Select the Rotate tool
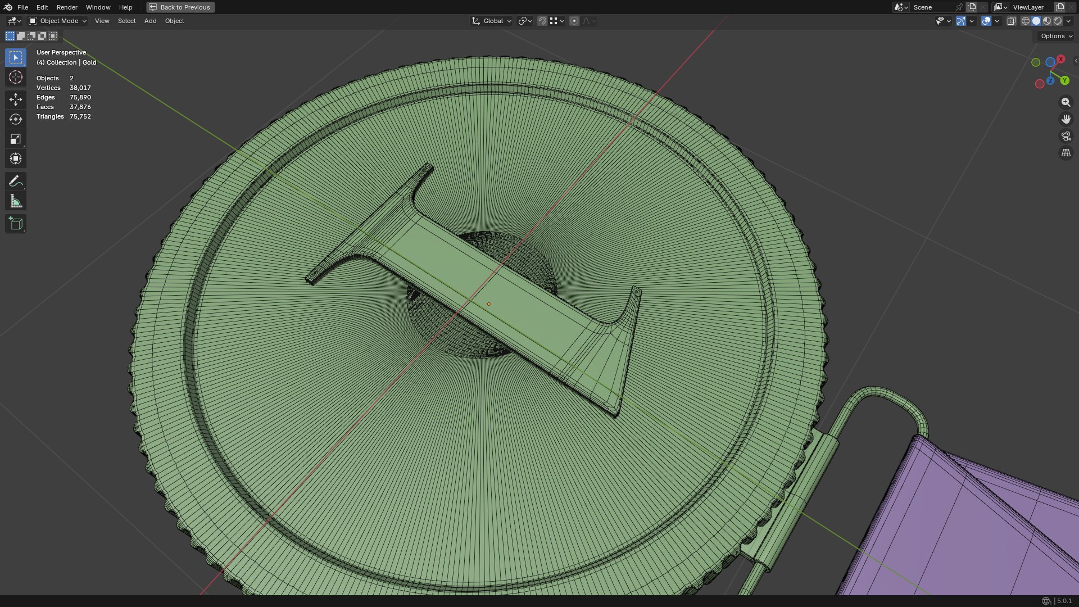 click(x=16, y=119)
